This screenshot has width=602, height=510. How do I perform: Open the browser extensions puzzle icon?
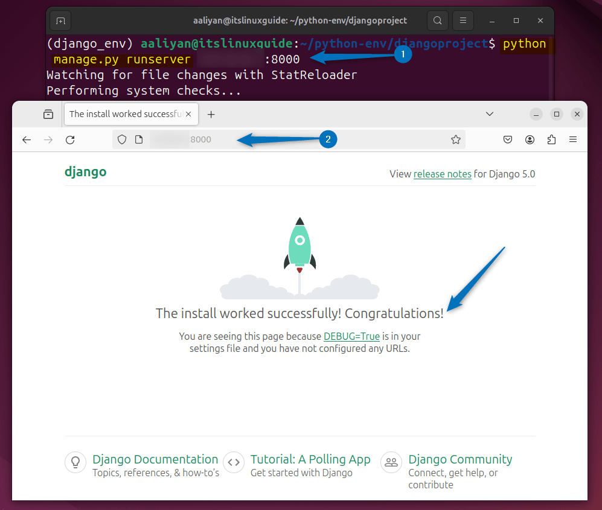coord(551,139)
